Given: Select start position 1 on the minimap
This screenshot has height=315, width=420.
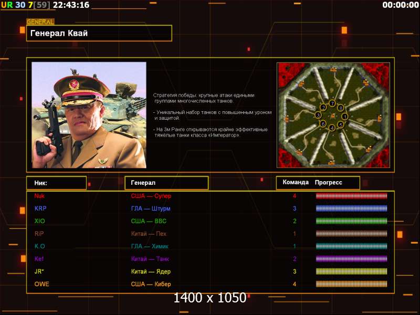Looking at the screenshot, I should point(345,116).
